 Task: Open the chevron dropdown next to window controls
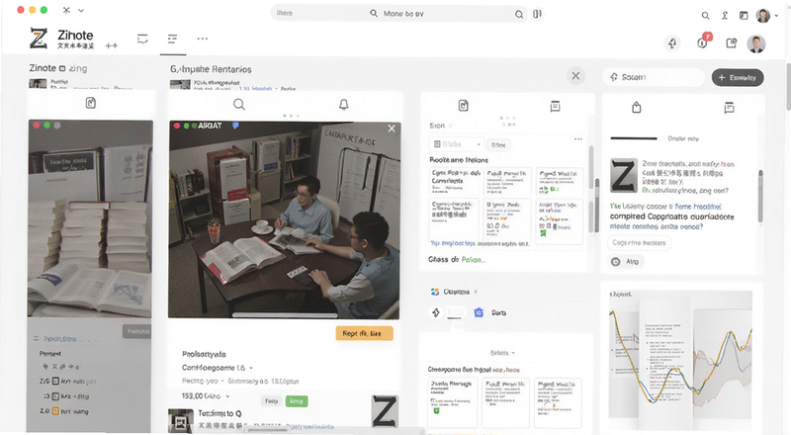pyautogui.click(x=81, y=10)
